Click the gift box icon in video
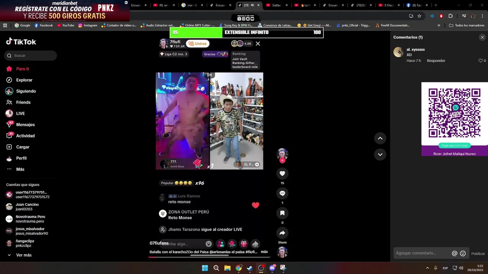The width and height of the screenshot is (488, 274). [244, 244]
